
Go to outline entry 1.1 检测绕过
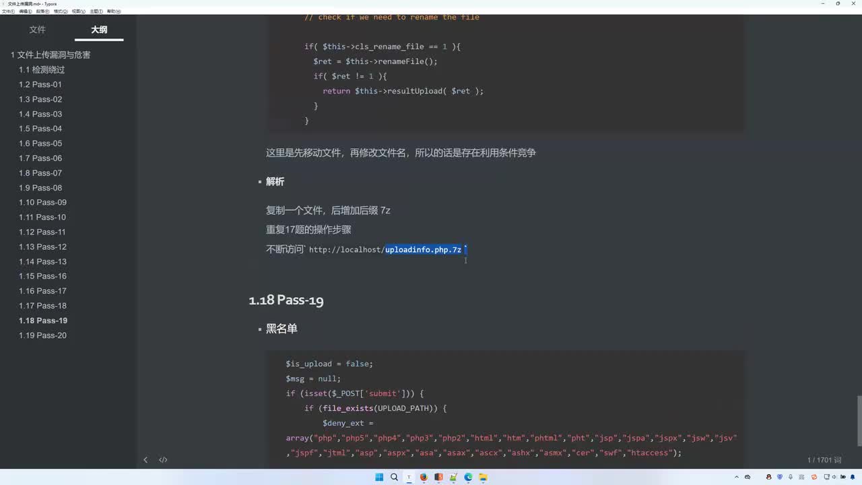tap(42, 70)
